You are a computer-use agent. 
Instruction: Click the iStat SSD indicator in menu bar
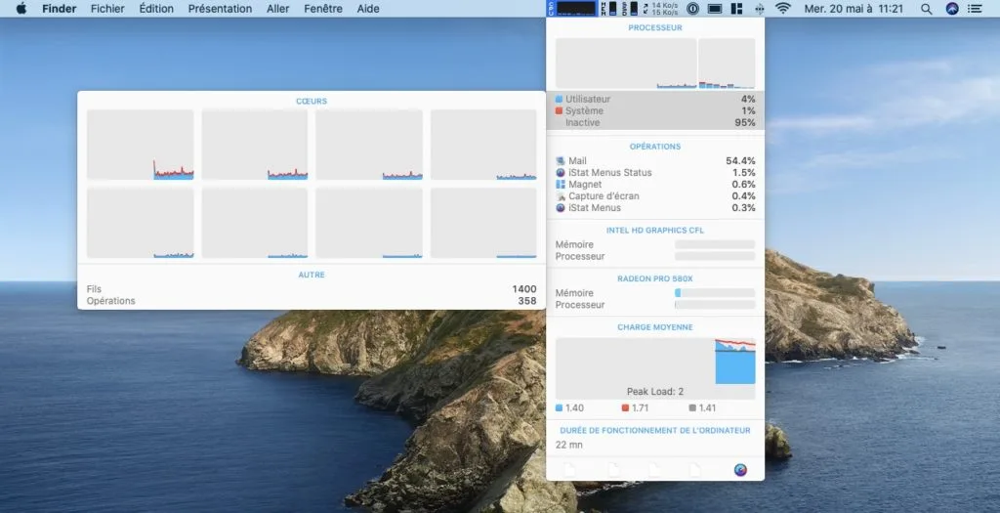coord(629,8)
